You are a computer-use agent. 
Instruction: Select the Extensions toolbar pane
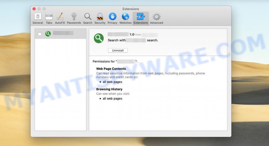click(141, 18)
